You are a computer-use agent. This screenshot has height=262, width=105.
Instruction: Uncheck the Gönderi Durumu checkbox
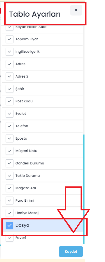pyautogui.click(x=10, y=163)
